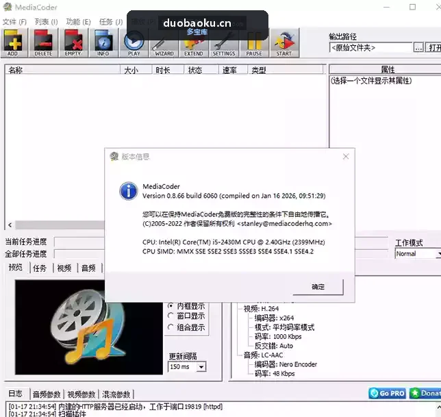
Task: Click the DELETE toolbar icon
Action: point(44,43)
